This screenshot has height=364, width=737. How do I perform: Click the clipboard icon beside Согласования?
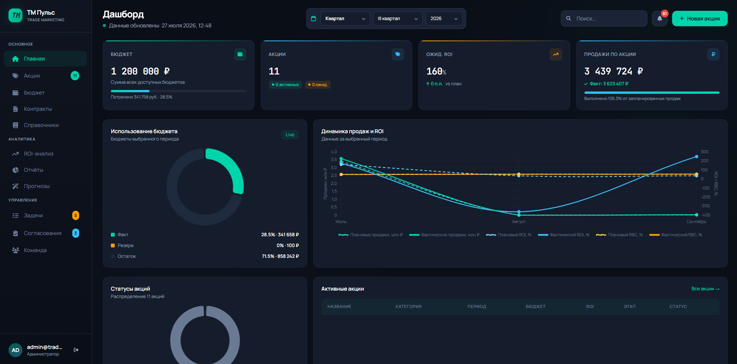(15, 233)
